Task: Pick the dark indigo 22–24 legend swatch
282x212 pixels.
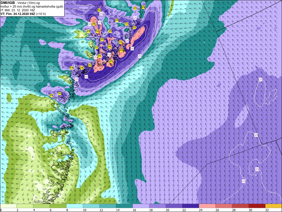Action: click(x=191, y=206)
